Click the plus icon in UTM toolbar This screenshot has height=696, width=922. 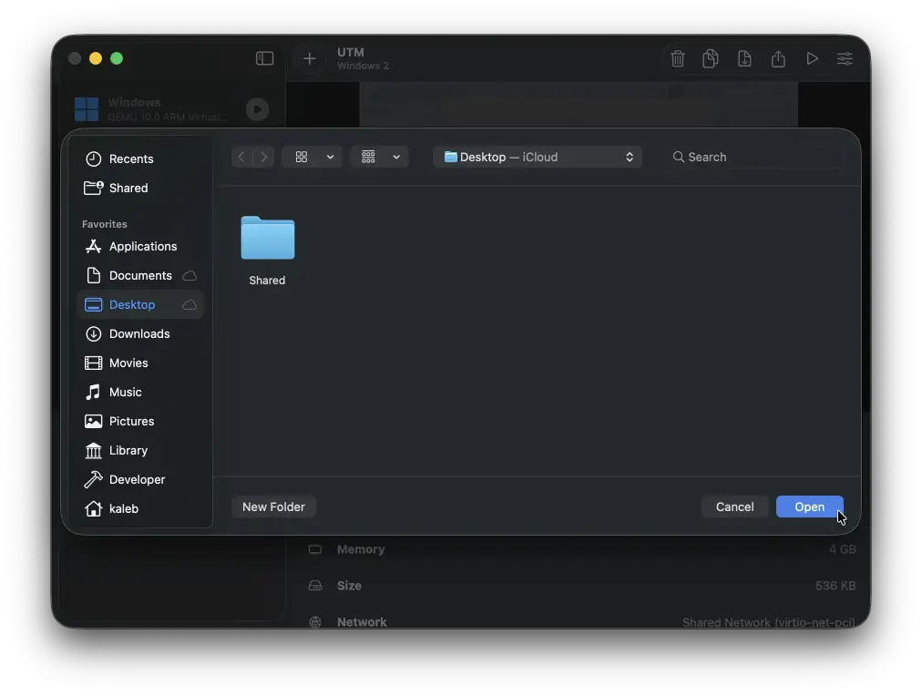click(x=309, y=58)
